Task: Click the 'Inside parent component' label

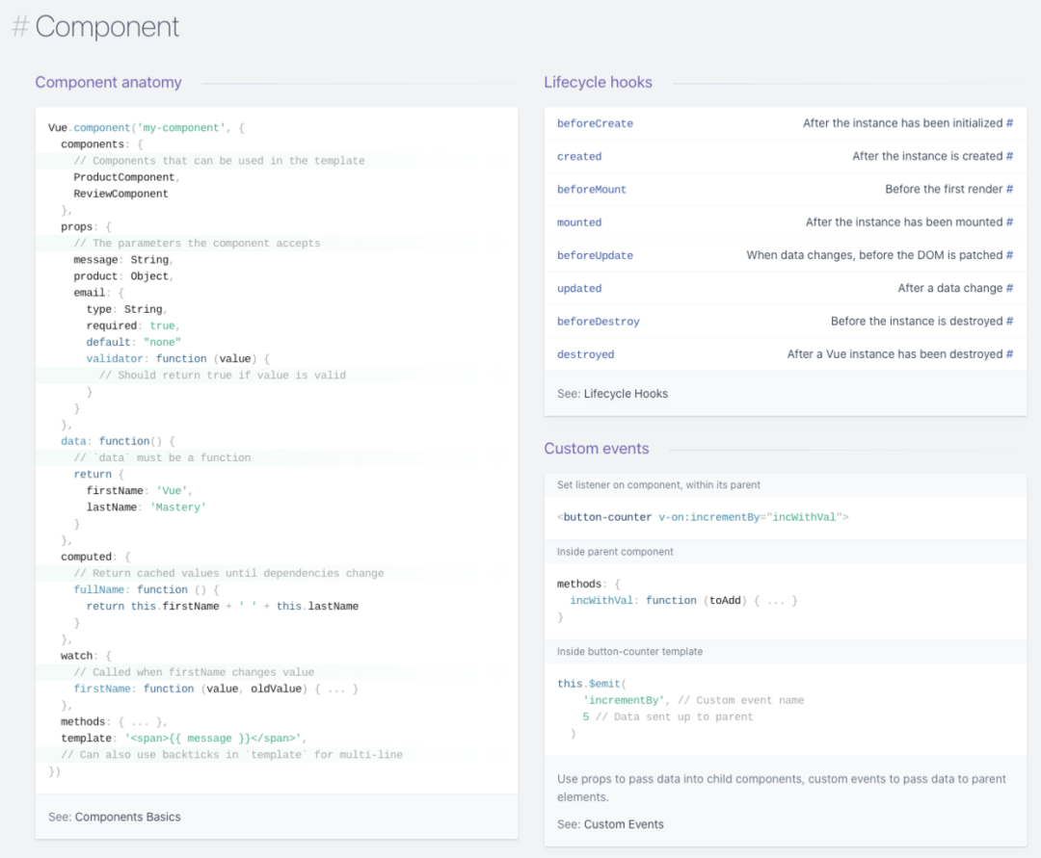Action: [x=615, y=552]
